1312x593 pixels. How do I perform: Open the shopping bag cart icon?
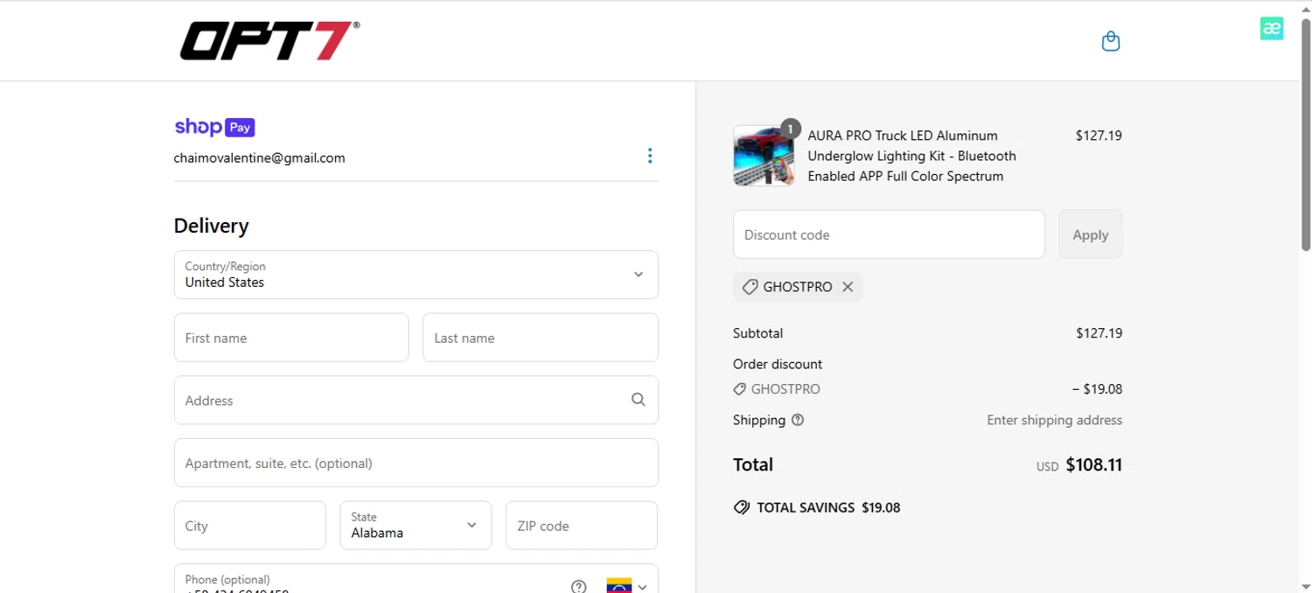pos(1111,41)
